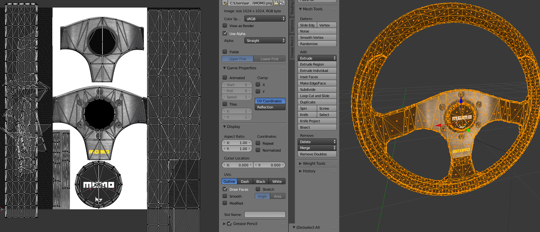
Task: Enable the Stretch checkbox
Action: [x=258, y=189]
